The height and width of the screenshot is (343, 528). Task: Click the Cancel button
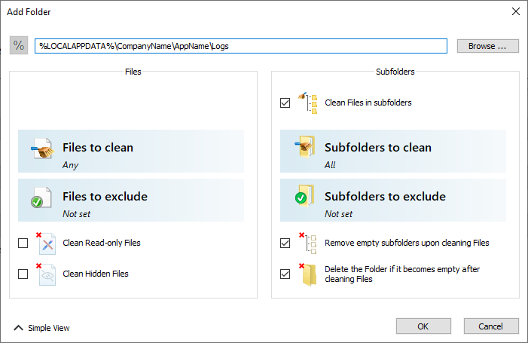[491, 326]
